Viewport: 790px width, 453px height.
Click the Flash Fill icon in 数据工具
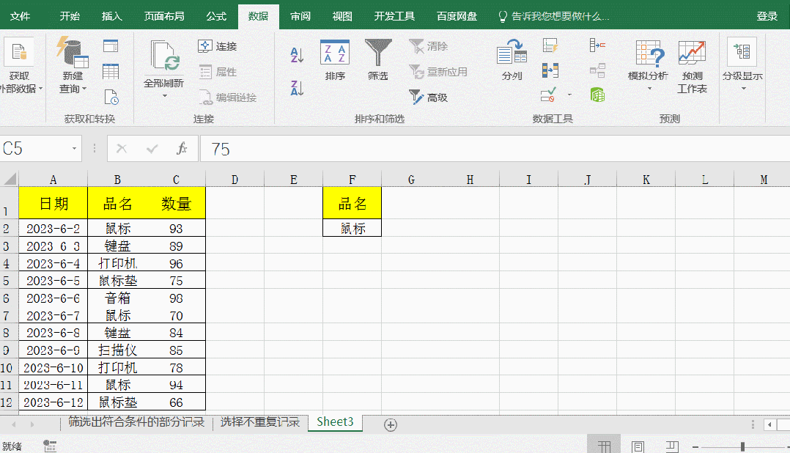[x=550, y=46]
